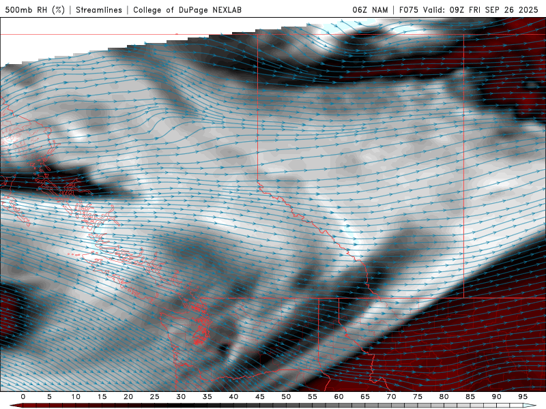Click the "90" value on the colorbar scale

(497, 397)
